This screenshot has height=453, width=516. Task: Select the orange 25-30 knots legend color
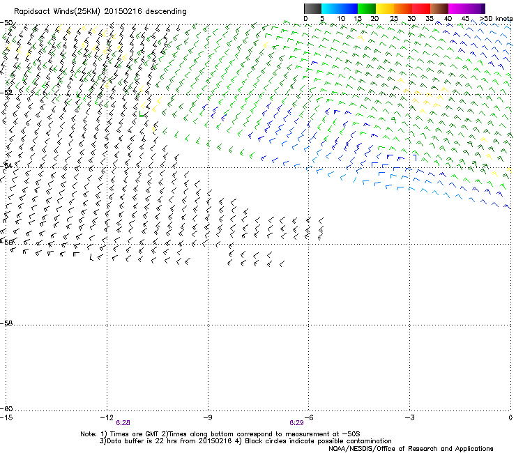(x=403, y=8)
